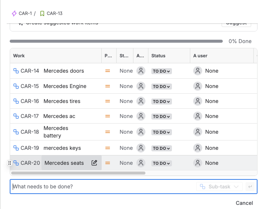Viewport: 262px width, 209px height.
Task: Grab the drag handle beside CAR-20
Action: 10,163
